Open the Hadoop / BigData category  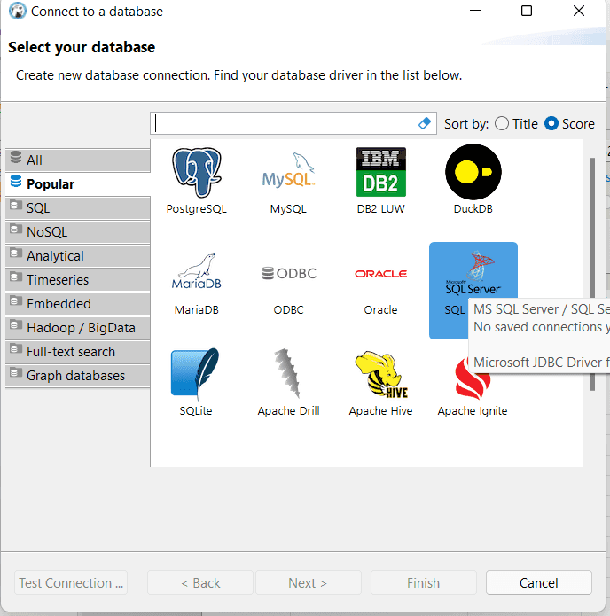click(78, 328)
